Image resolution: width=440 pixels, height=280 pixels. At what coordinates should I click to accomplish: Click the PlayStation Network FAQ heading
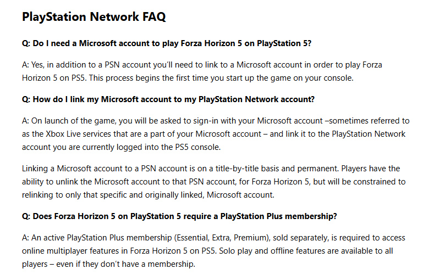coord(94,17)
